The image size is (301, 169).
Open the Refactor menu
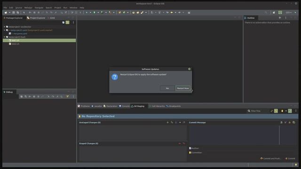(28, 8)
